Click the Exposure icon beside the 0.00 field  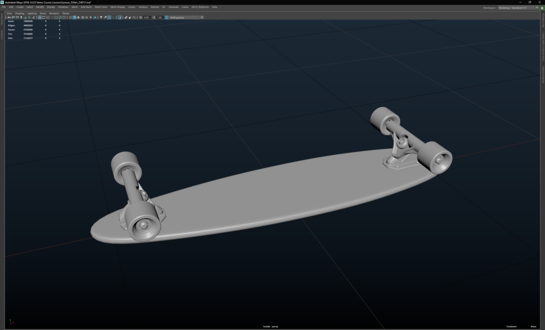point(141,18)
